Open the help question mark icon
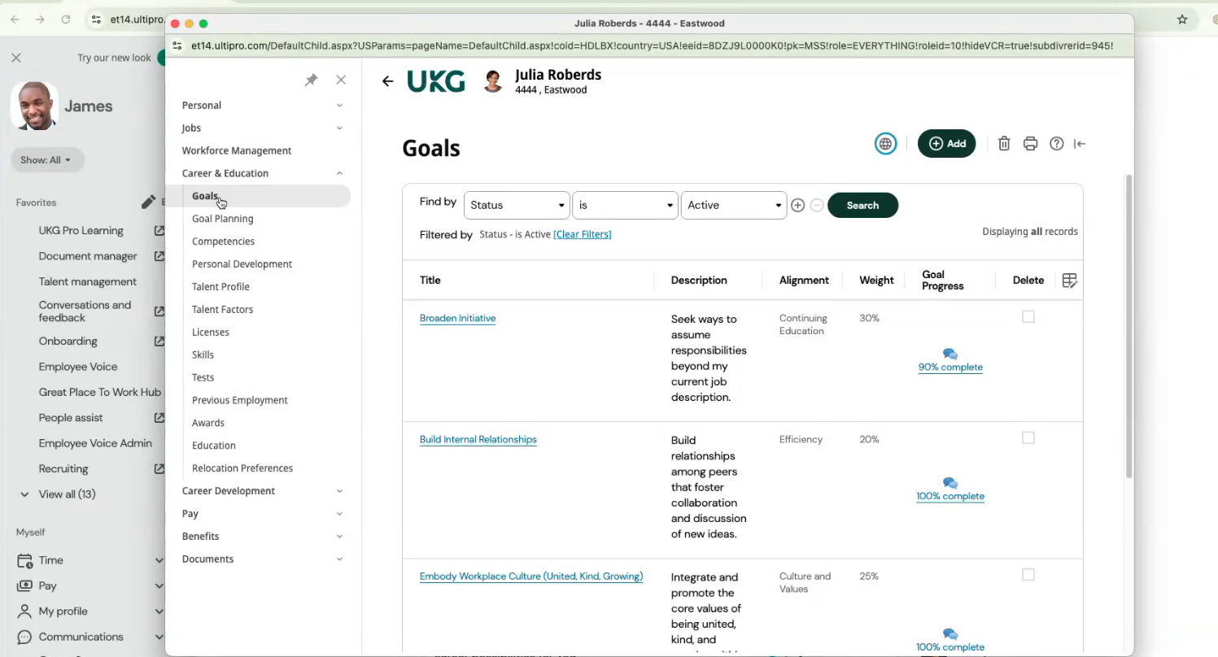Image resolution: width=1218 pixels, height=657 pixels. click(1056, 144)
